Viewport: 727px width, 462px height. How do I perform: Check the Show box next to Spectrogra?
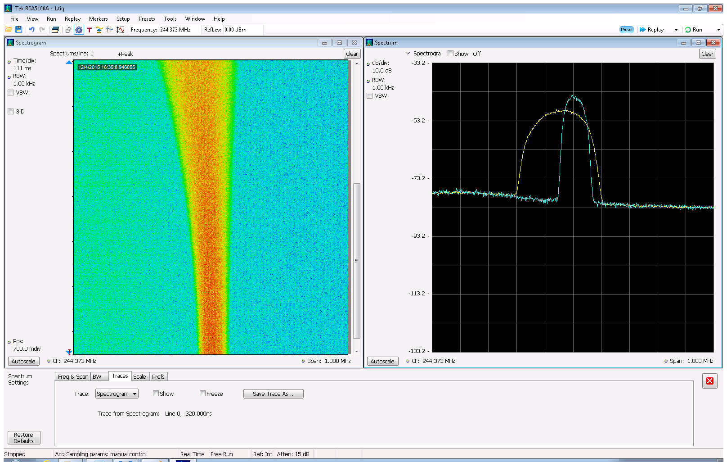pyautogui.click(x=450, y=54)
